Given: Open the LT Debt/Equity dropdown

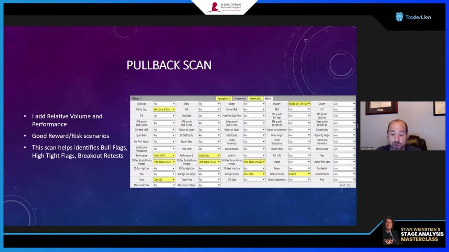Looking at the screenshot, I should coord(209,135).
